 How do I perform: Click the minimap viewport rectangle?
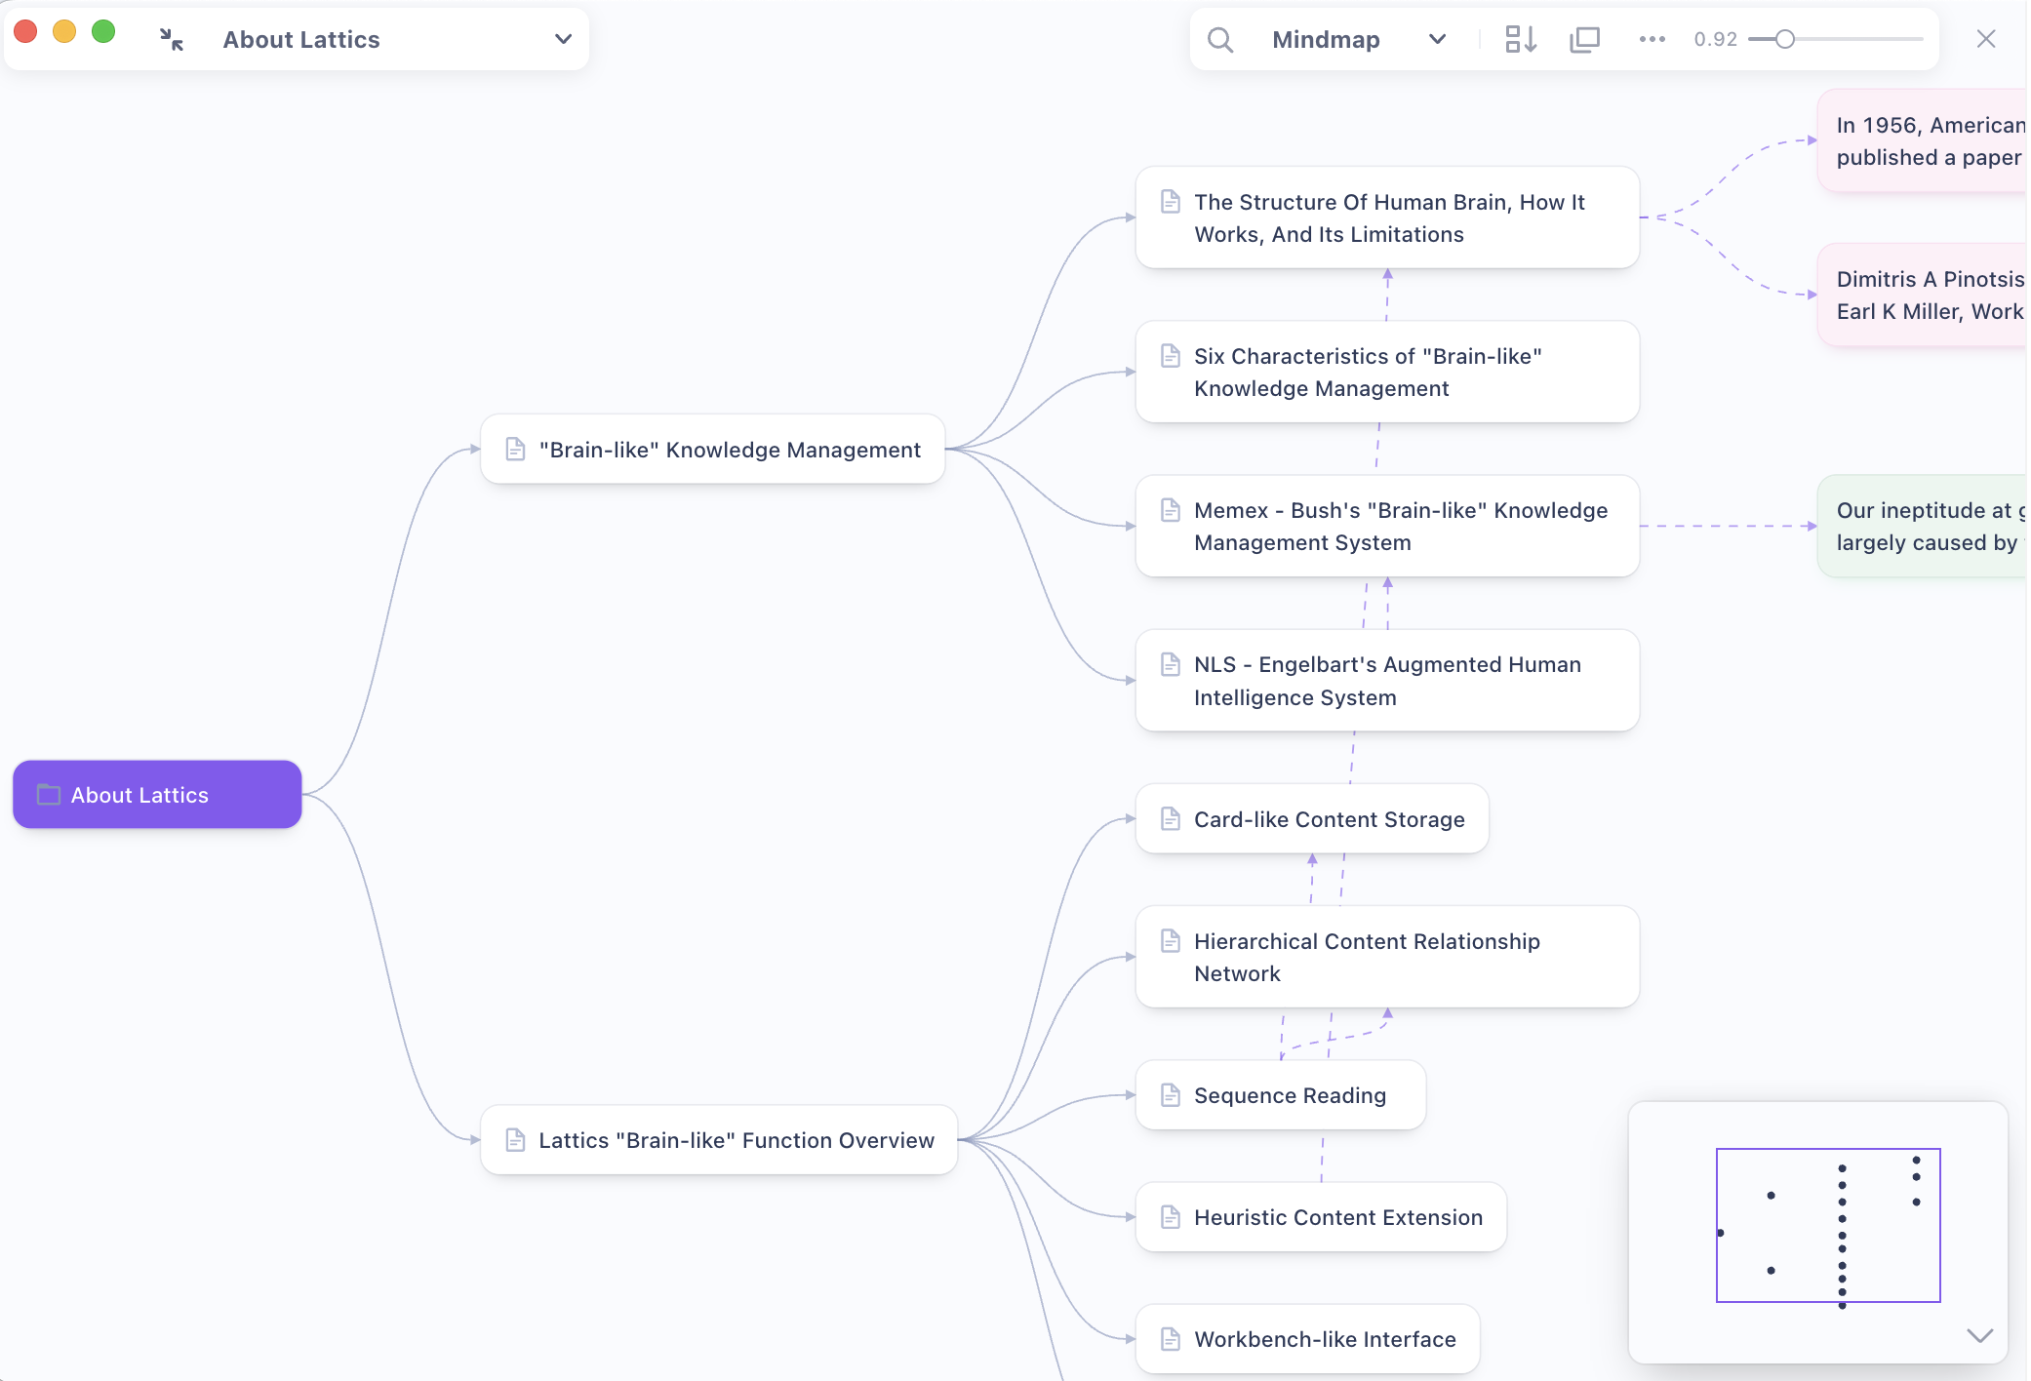pyautogui.click(x=1828, y=1225)
